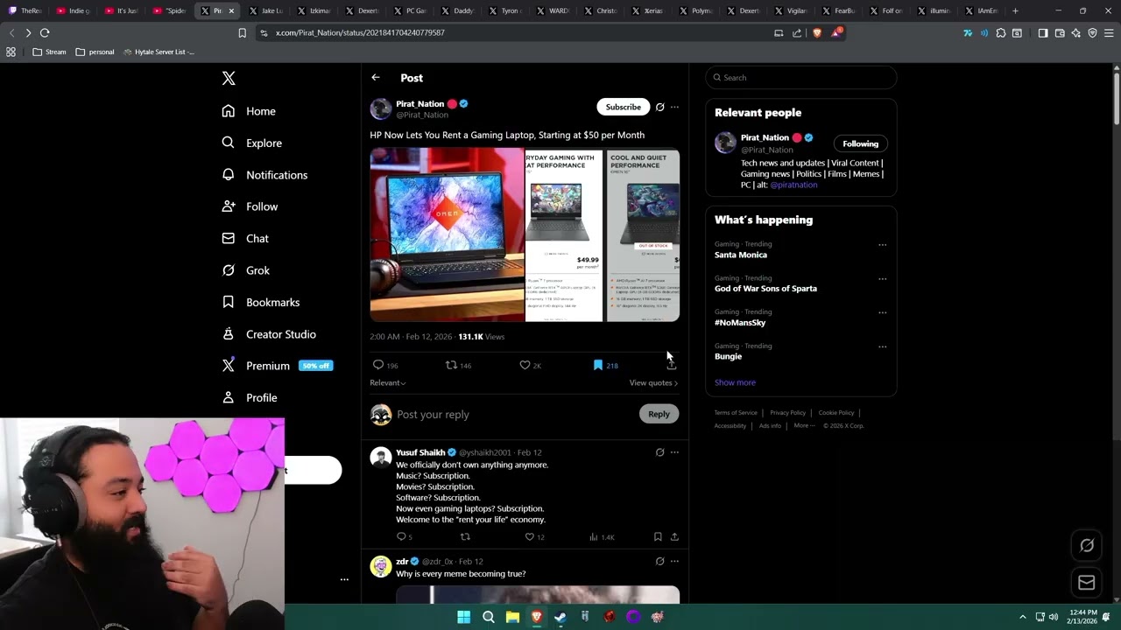The height and width of the screenshot is (630, 1121).
Task: Click the Reply button
Action: coord(659,414)
